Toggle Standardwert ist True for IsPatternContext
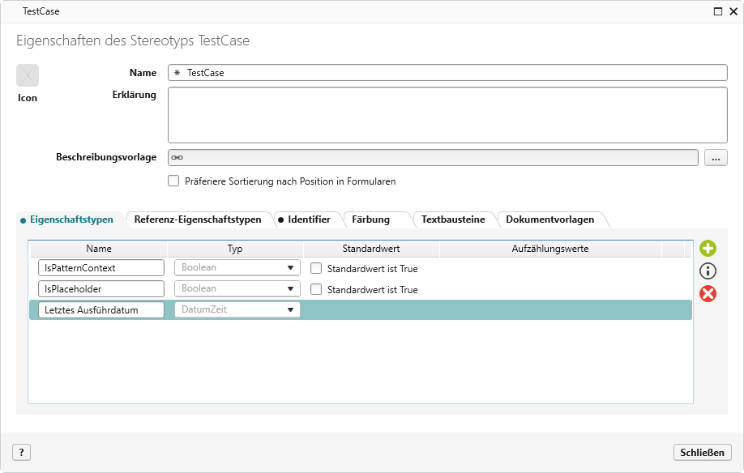This screenshot has width=744, height=473. [x=317, y=268]
